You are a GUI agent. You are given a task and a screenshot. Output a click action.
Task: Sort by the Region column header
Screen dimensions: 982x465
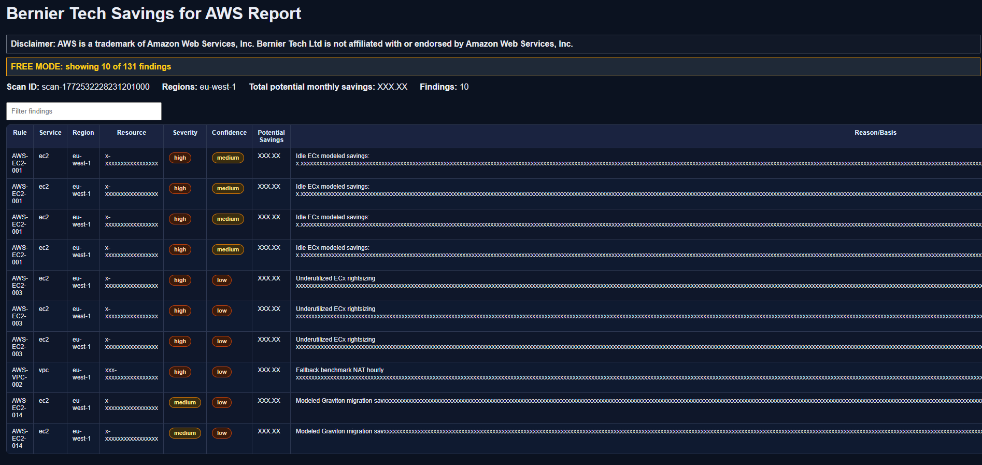[83, 133]
